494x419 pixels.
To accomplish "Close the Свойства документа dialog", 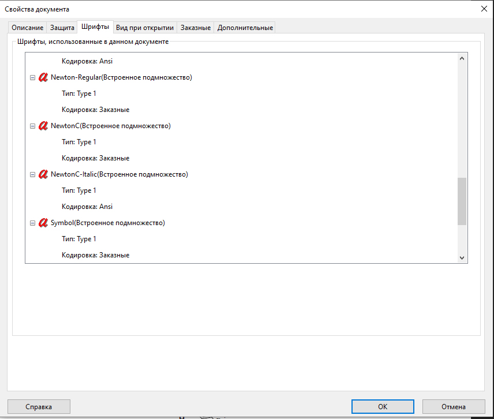I will (x=484, y=9).
